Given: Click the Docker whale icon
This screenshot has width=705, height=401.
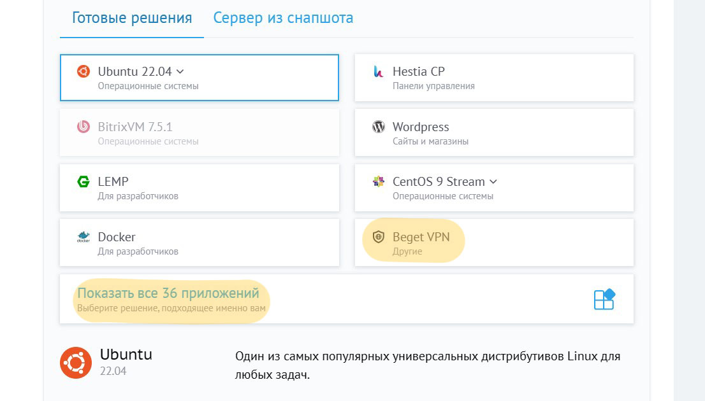Looking at the screenshot, I should coord(83,237).
